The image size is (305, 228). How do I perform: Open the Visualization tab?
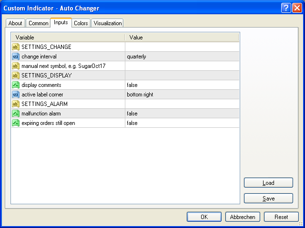(108, 23)
